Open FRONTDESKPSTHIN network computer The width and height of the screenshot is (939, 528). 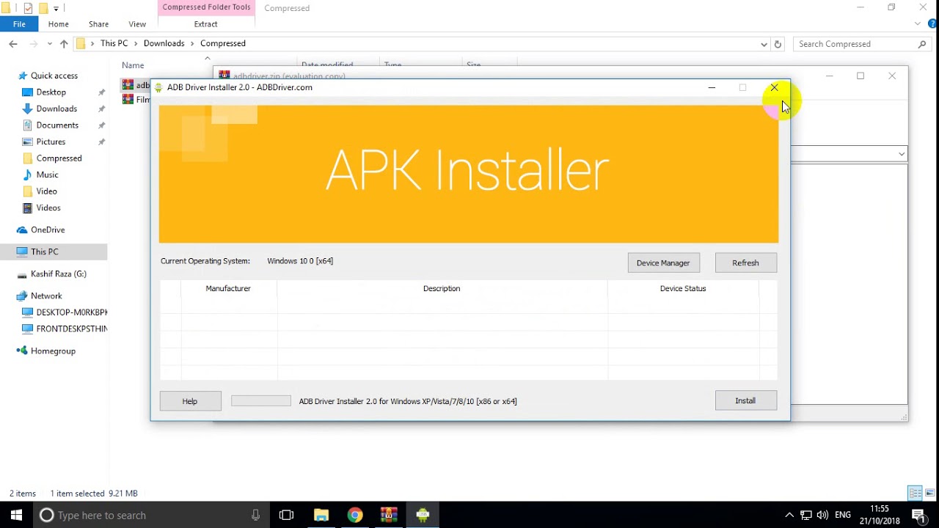point(71,329)
